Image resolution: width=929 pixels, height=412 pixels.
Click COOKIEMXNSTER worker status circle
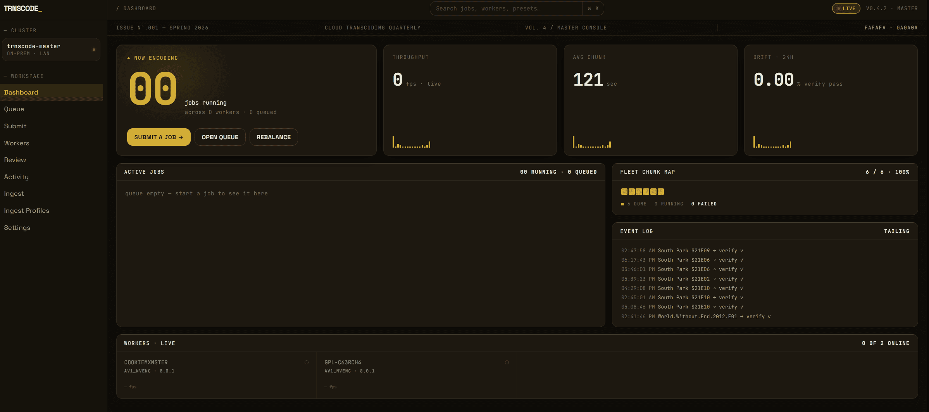(x=307, y=362)
